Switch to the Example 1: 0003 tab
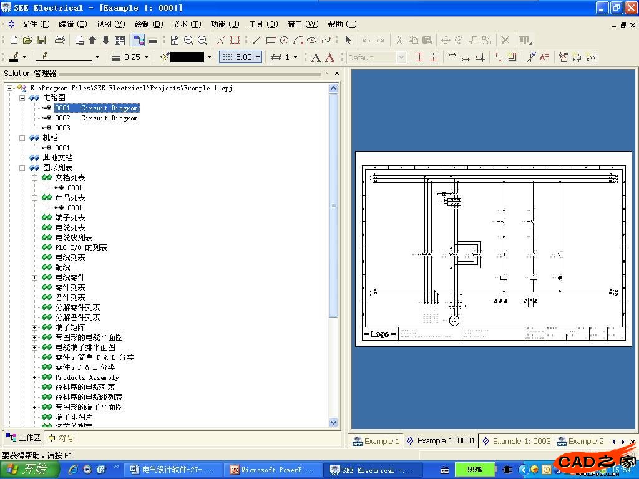Screen dimensions: 639x479 [x=516, y=441]
